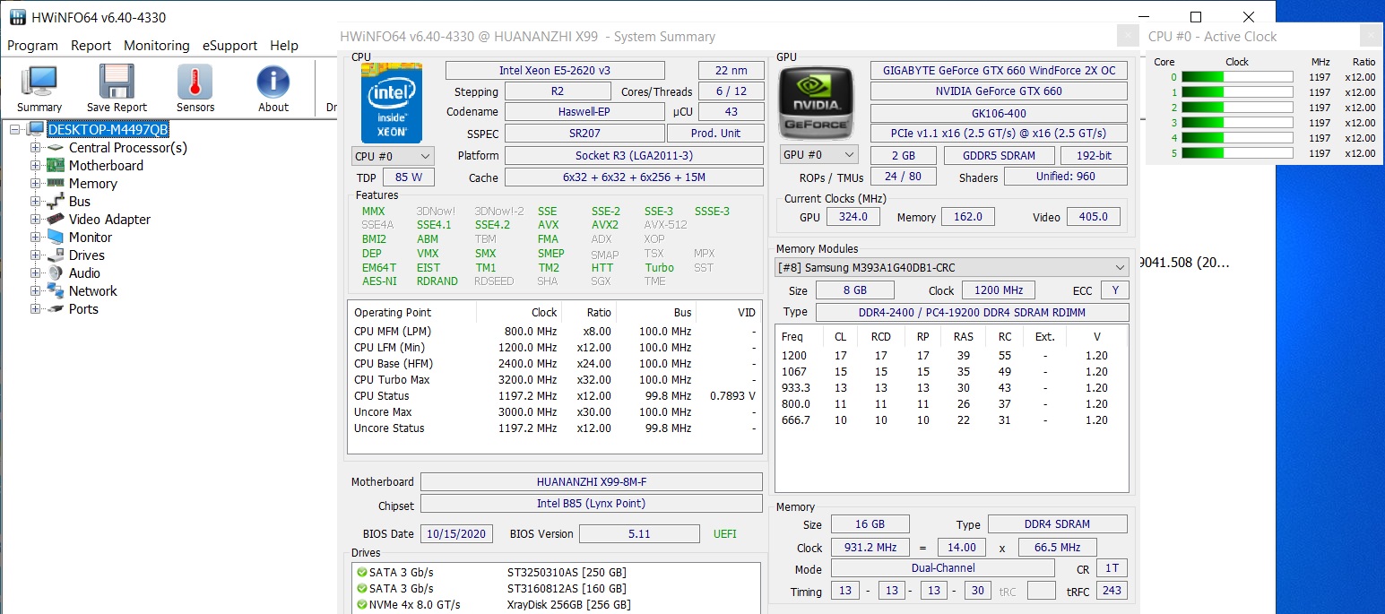
Task: Click the Motherboard tree icon
Action: click(56, 166)
